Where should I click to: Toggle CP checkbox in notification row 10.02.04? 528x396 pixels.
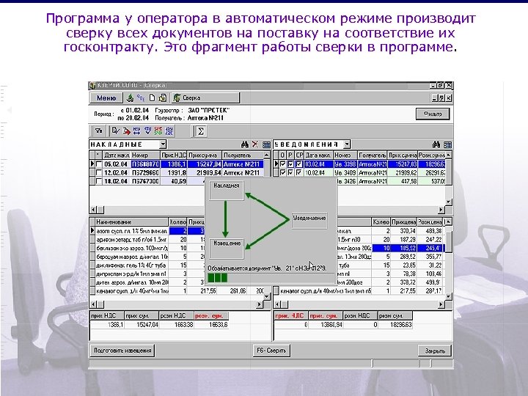299,172
